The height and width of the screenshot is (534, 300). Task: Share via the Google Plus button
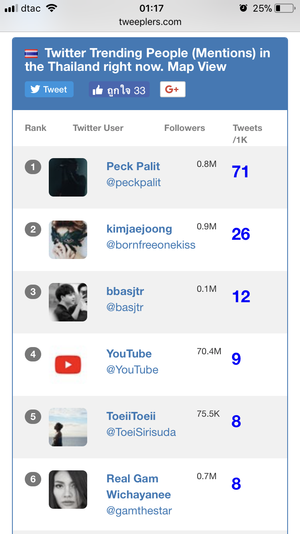[x=172, y=89]
